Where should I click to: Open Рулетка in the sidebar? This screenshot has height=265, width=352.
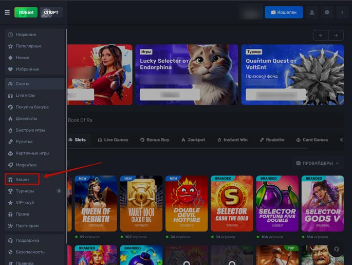(x=24, y=142)
